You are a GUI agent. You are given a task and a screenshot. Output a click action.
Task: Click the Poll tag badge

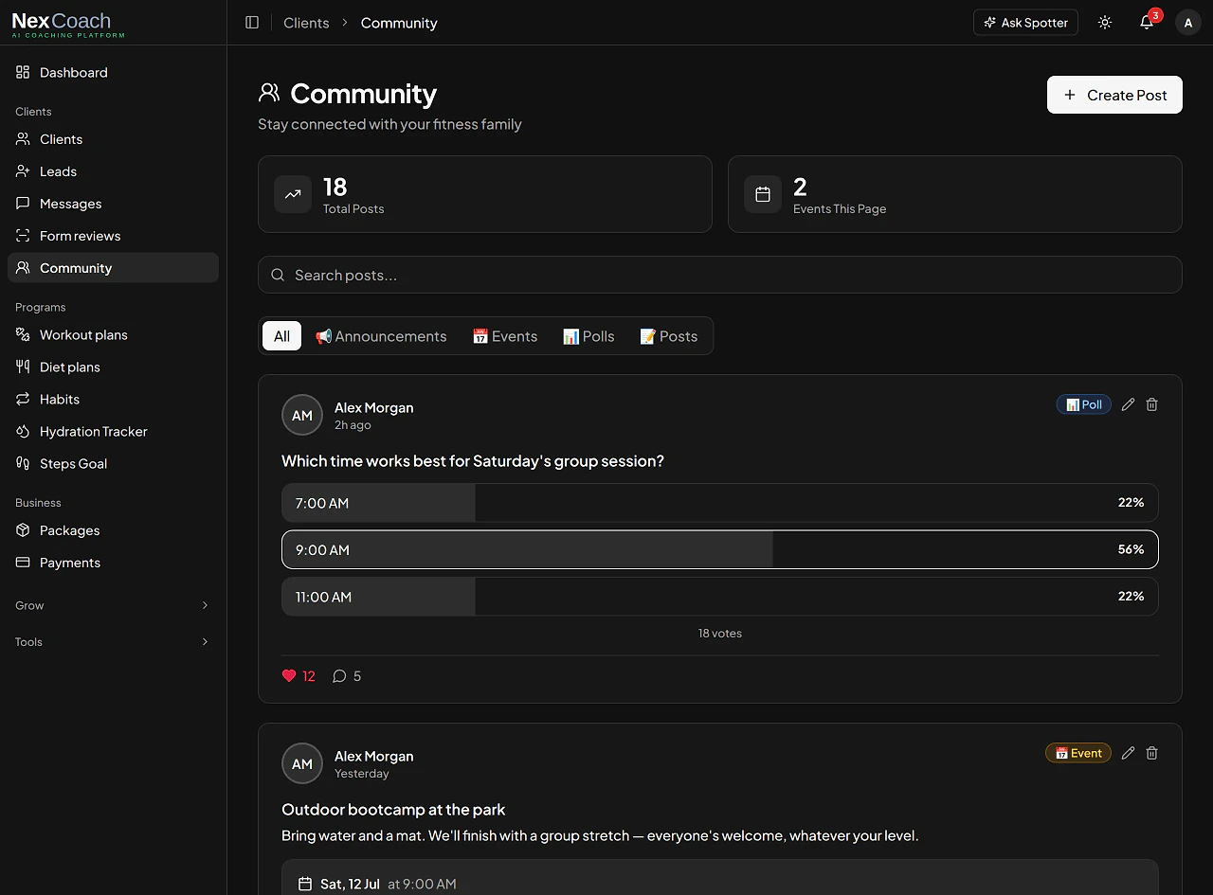pos(1084,404)
